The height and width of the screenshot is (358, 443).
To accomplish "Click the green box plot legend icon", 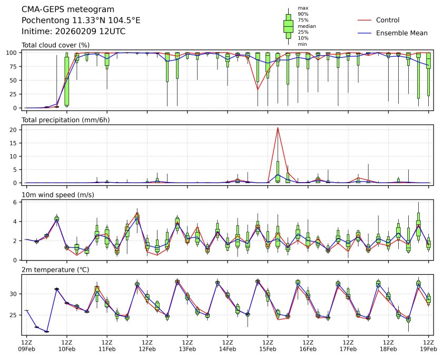I will click(288, 26).
